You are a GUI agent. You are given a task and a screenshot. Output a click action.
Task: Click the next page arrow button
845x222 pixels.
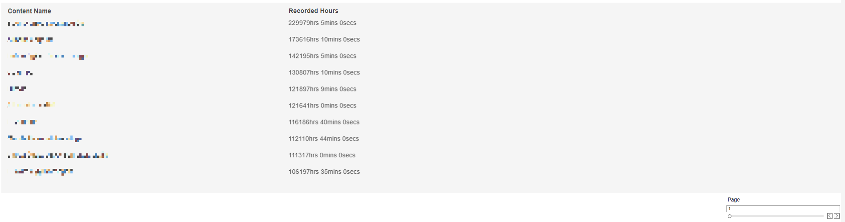click(837, 216)
